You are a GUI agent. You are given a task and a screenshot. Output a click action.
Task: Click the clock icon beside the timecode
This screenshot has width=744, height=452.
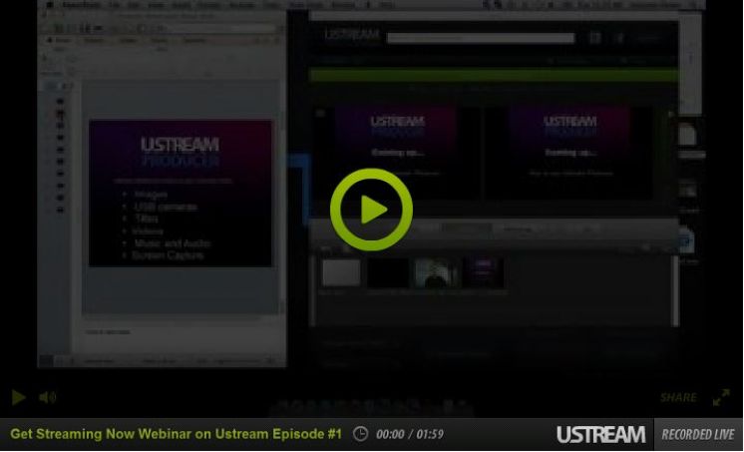[361, 434]
